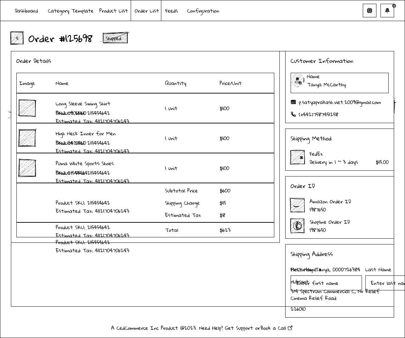This screenshot has height=338, width=405.
Task: Click the customer avatar icon next to Tanya McCarthy
Action: pyautogui.click(x=298, y=81)
